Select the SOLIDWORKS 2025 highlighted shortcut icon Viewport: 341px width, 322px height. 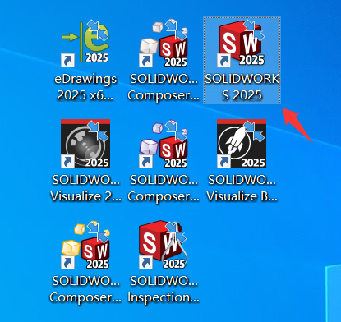point(242,43)
